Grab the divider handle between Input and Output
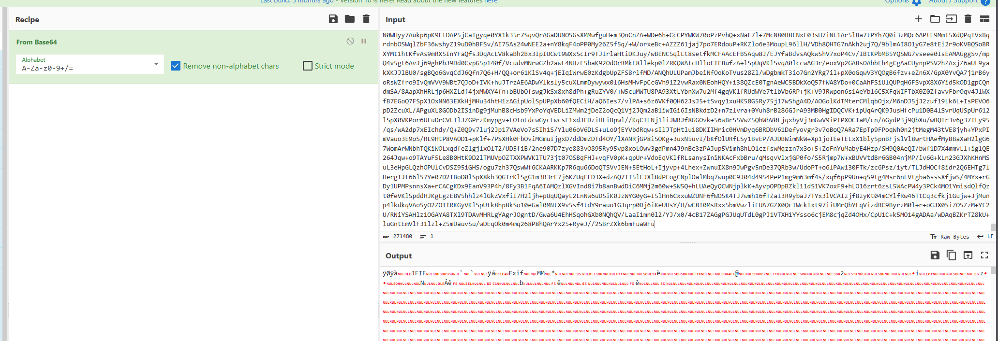The width and height of the screenshot is (998, 341). point(687,242)
